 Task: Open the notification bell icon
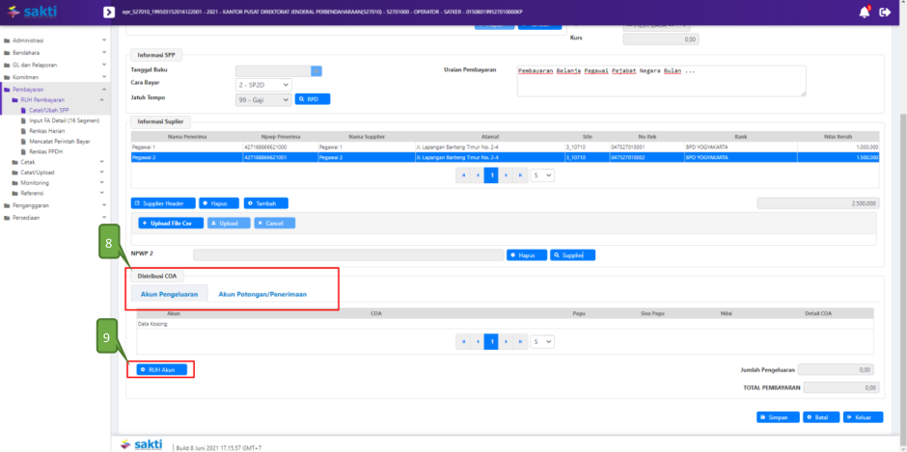coord(864,12)
